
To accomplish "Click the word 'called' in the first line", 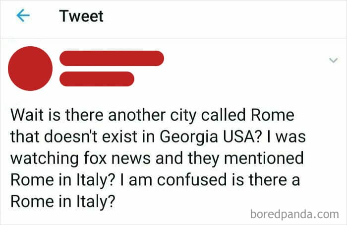I will click(x=223, y=115).
